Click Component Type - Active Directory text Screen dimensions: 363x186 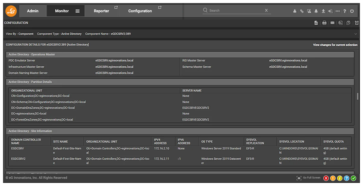[59, 34]
